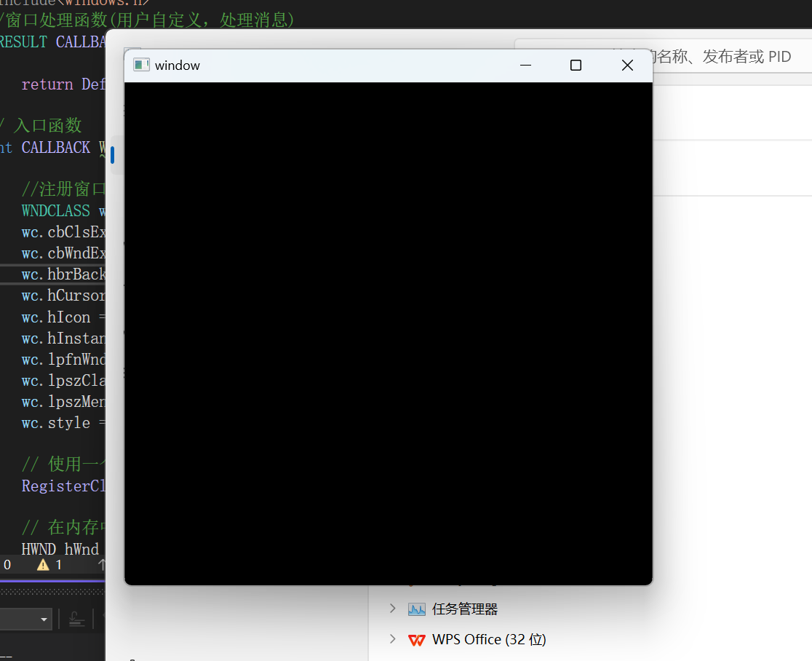Click the red WPS Office icon

(x=417, y=640)
